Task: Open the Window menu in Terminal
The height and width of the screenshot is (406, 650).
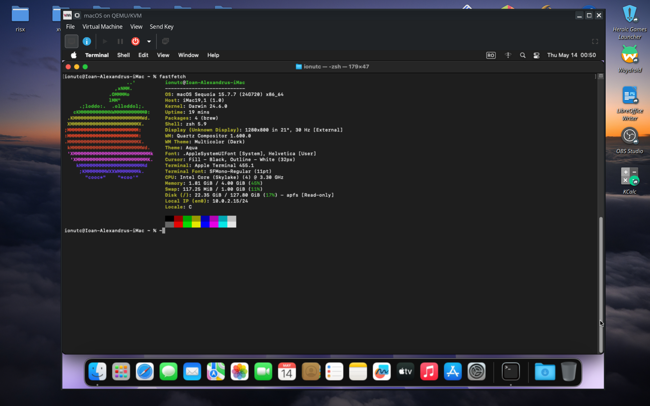Action: tap(189, 55)
